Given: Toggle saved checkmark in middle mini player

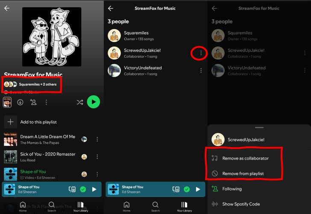Looking at the screenshot, I should 187,189.
